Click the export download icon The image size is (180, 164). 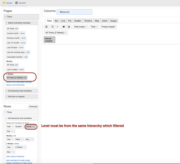click(x=69, y=27)
